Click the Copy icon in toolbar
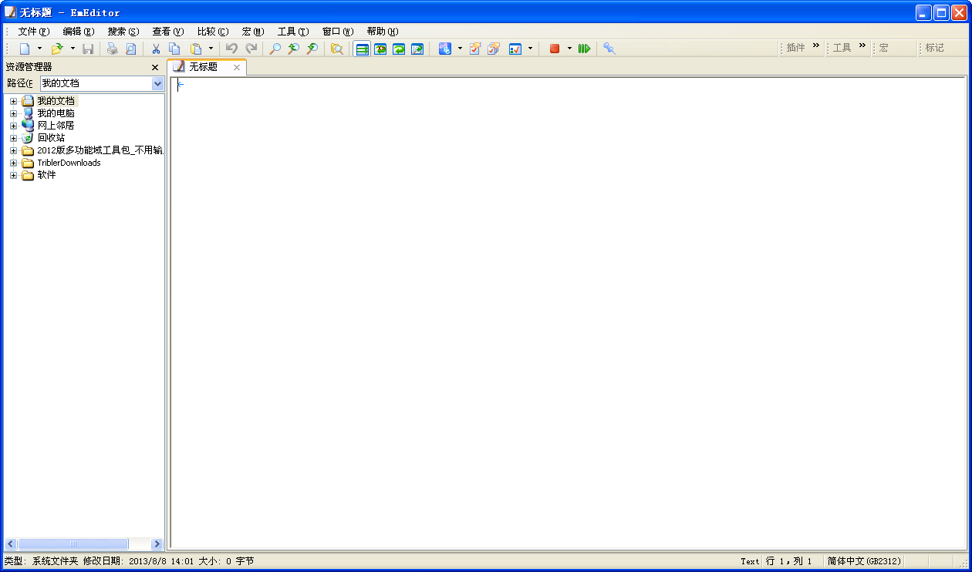Viewport: 972px width, 572px height. [175, 49]
